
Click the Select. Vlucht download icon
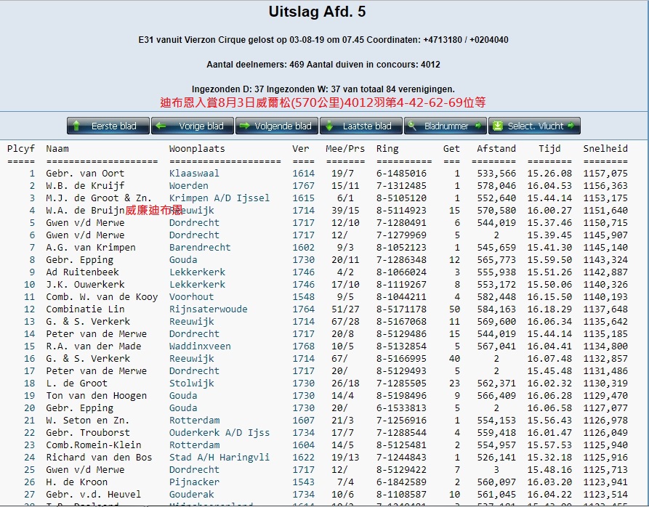click(x=497, y=126)
